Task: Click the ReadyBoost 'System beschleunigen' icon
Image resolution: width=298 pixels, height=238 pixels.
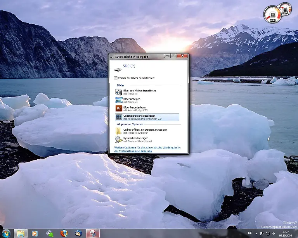Action: click(118, 140)
